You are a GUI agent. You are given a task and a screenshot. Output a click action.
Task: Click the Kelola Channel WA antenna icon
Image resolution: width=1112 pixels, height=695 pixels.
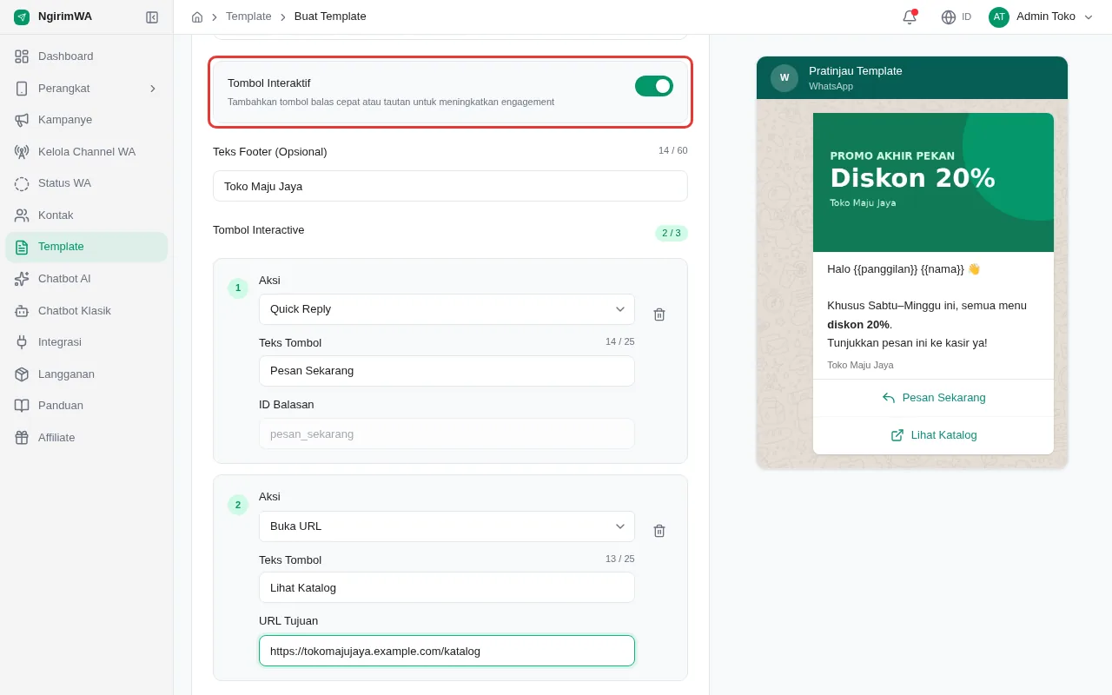[22, 152]
